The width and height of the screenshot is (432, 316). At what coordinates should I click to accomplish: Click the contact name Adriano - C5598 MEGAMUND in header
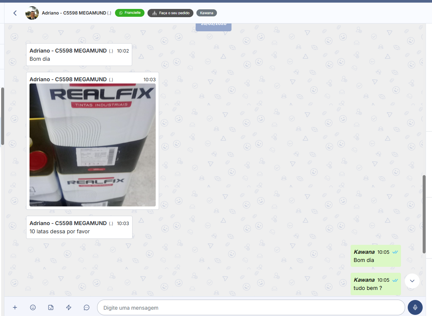pyautogui.click(x=76, y=13)
